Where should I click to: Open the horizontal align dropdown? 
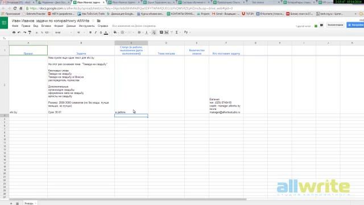(140, 32)
